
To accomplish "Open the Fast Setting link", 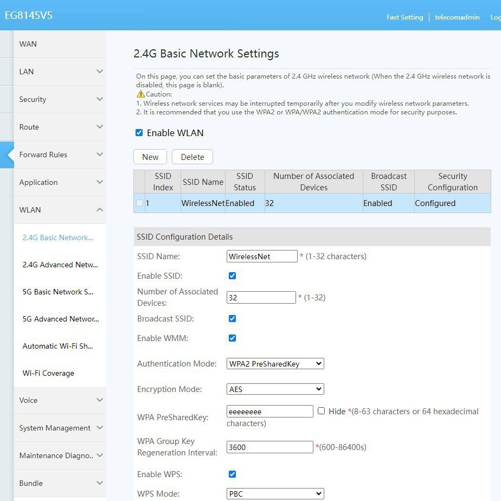I will [404, 17].
